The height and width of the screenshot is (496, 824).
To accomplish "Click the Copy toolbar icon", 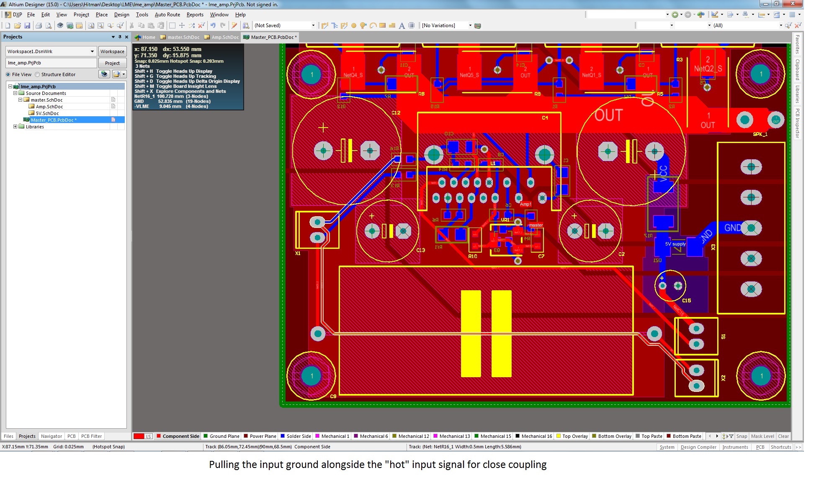I will pos(141,26).
